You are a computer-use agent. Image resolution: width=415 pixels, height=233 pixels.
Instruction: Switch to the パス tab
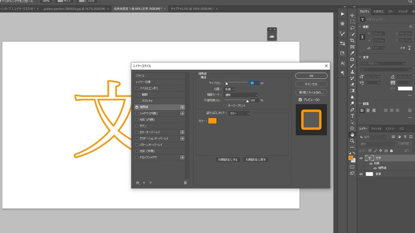(402, 129)
